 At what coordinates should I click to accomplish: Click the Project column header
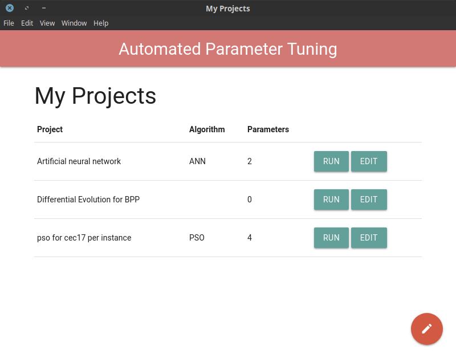tap(50, 129)
